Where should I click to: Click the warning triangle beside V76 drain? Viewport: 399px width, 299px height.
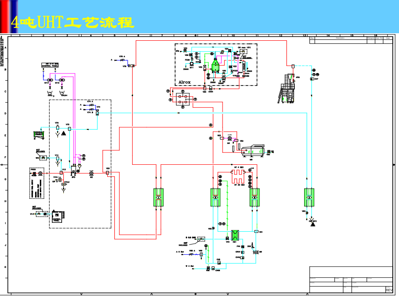coord(63,133)
